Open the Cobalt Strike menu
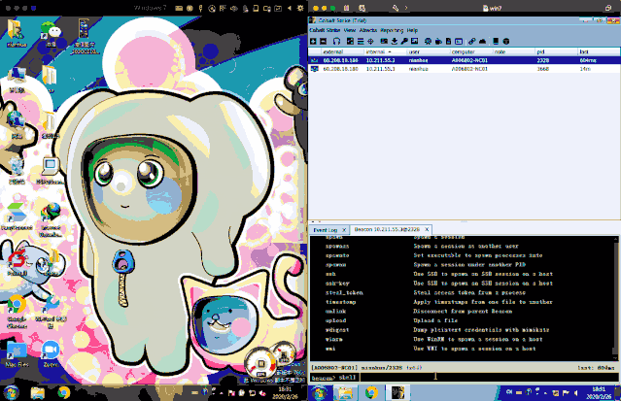The height and width of the screenshot is (401, 621). (325, 30)
